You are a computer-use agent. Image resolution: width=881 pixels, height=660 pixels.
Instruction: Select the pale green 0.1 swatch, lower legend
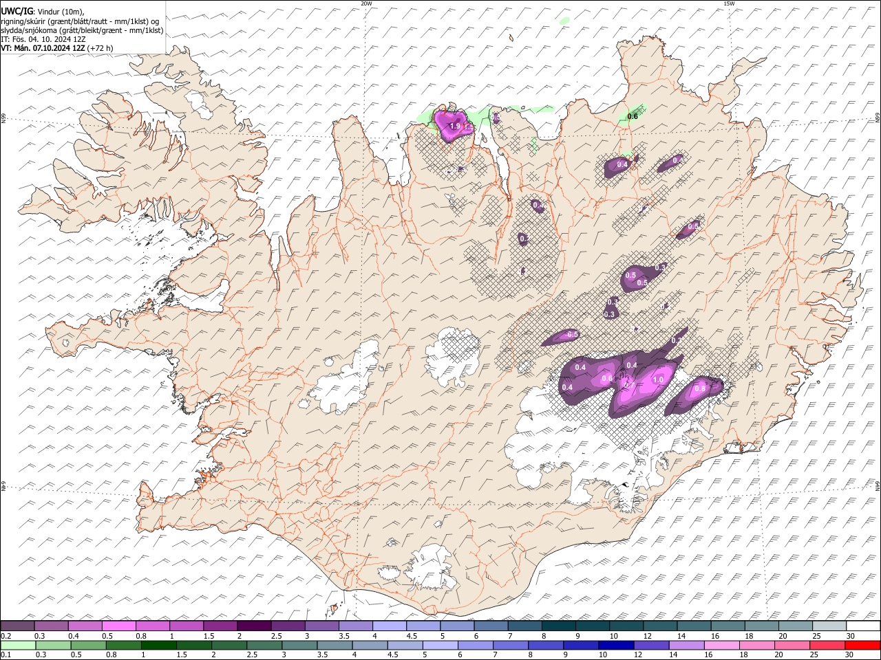tap(17, 645)
